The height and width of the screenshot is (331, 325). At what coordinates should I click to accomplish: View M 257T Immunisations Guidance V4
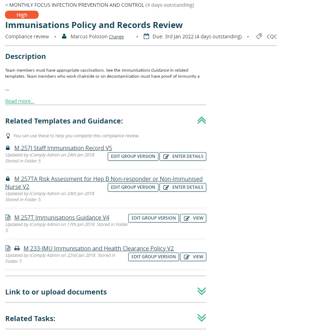pos(193,218)
